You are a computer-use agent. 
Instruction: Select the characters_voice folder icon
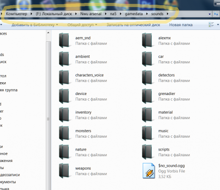[x=64, y=77]
